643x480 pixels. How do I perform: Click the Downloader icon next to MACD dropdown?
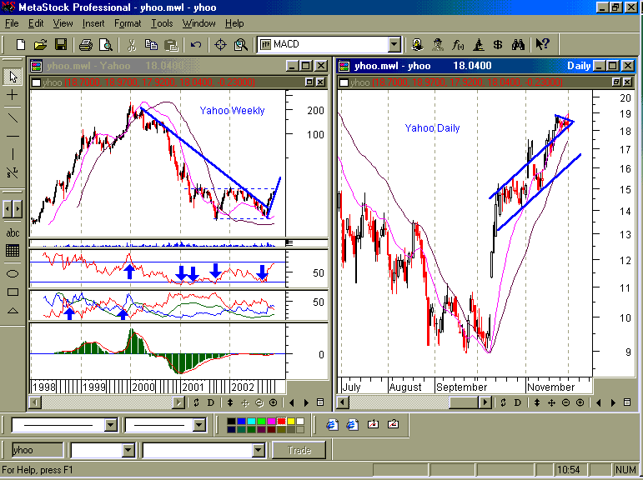(x=418, y=44)
